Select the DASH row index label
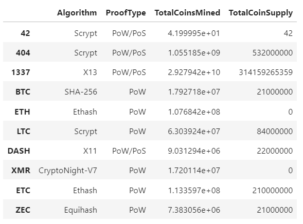Viewport: 303px width, 224px height. pos(19,151)
